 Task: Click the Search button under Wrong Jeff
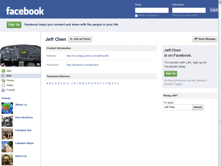198,107
